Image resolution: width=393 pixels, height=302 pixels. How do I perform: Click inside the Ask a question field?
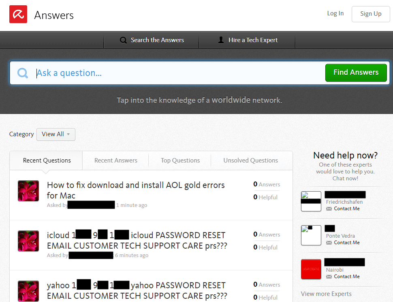[x=122, y=73]
